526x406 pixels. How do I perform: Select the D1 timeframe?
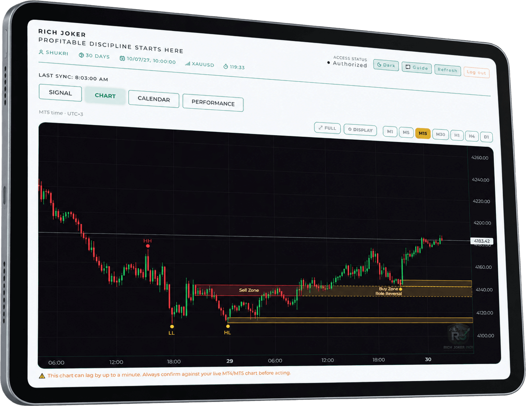pos(486,137)
